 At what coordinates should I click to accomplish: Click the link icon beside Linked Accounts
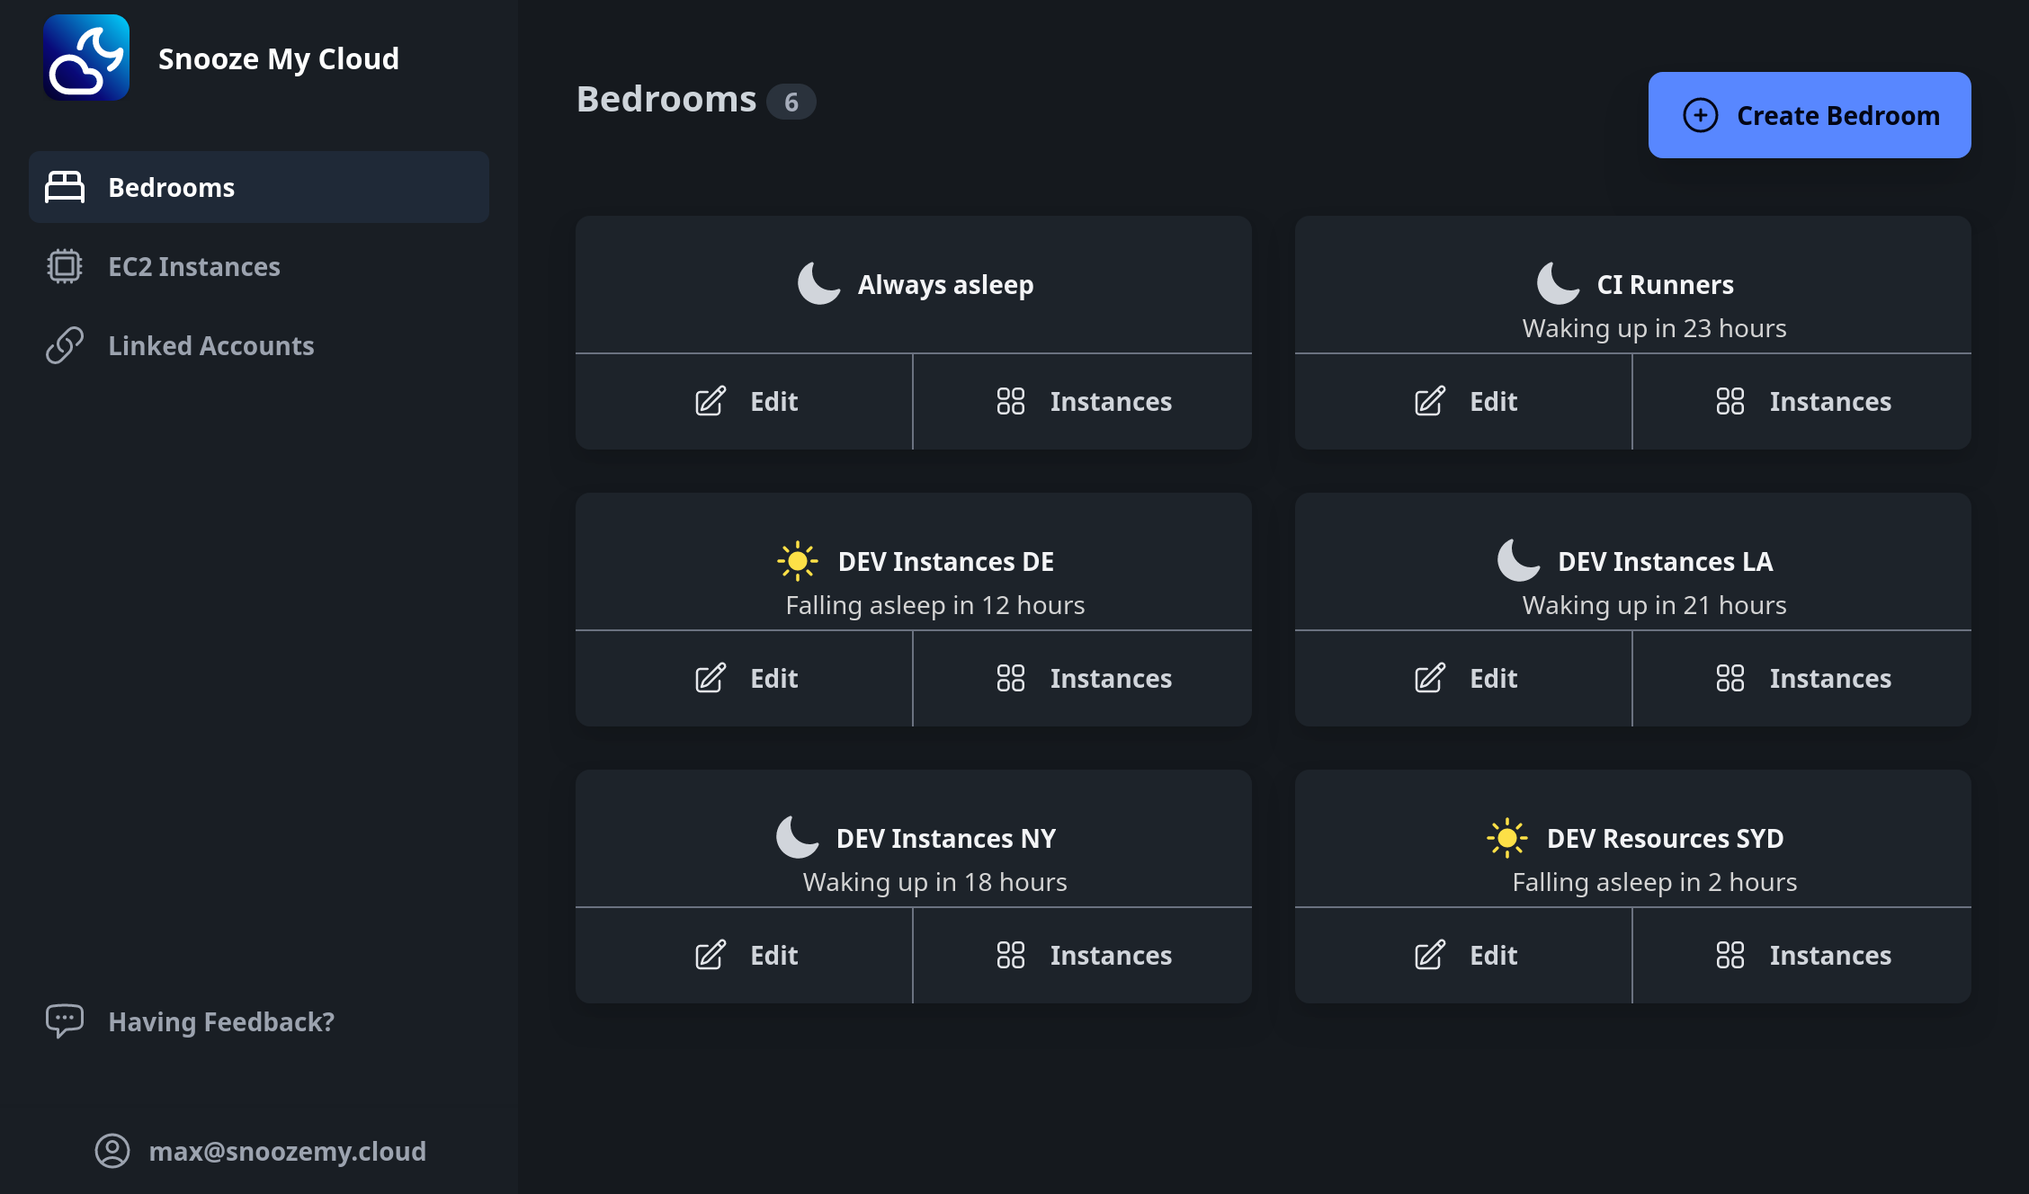click(64, 344)
